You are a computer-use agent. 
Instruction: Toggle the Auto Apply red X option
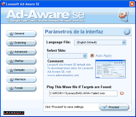click(x=92, y=55)
